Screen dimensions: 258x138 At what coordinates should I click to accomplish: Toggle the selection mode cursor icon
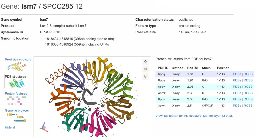[145, 76]
